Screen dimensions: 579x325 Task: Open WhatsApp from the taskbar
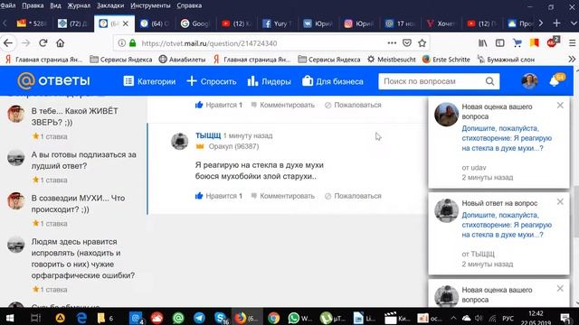pyautogui.click(x=299, y=318)
